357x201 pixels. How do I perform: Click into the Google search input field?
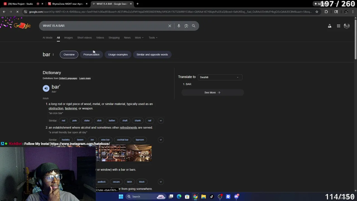pyautogui.click(x=103, y=26)
